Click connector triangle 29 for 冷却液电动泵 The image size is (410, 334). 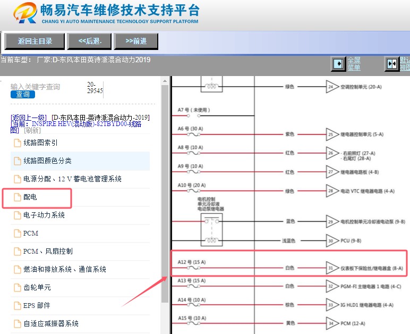(332, 221)
